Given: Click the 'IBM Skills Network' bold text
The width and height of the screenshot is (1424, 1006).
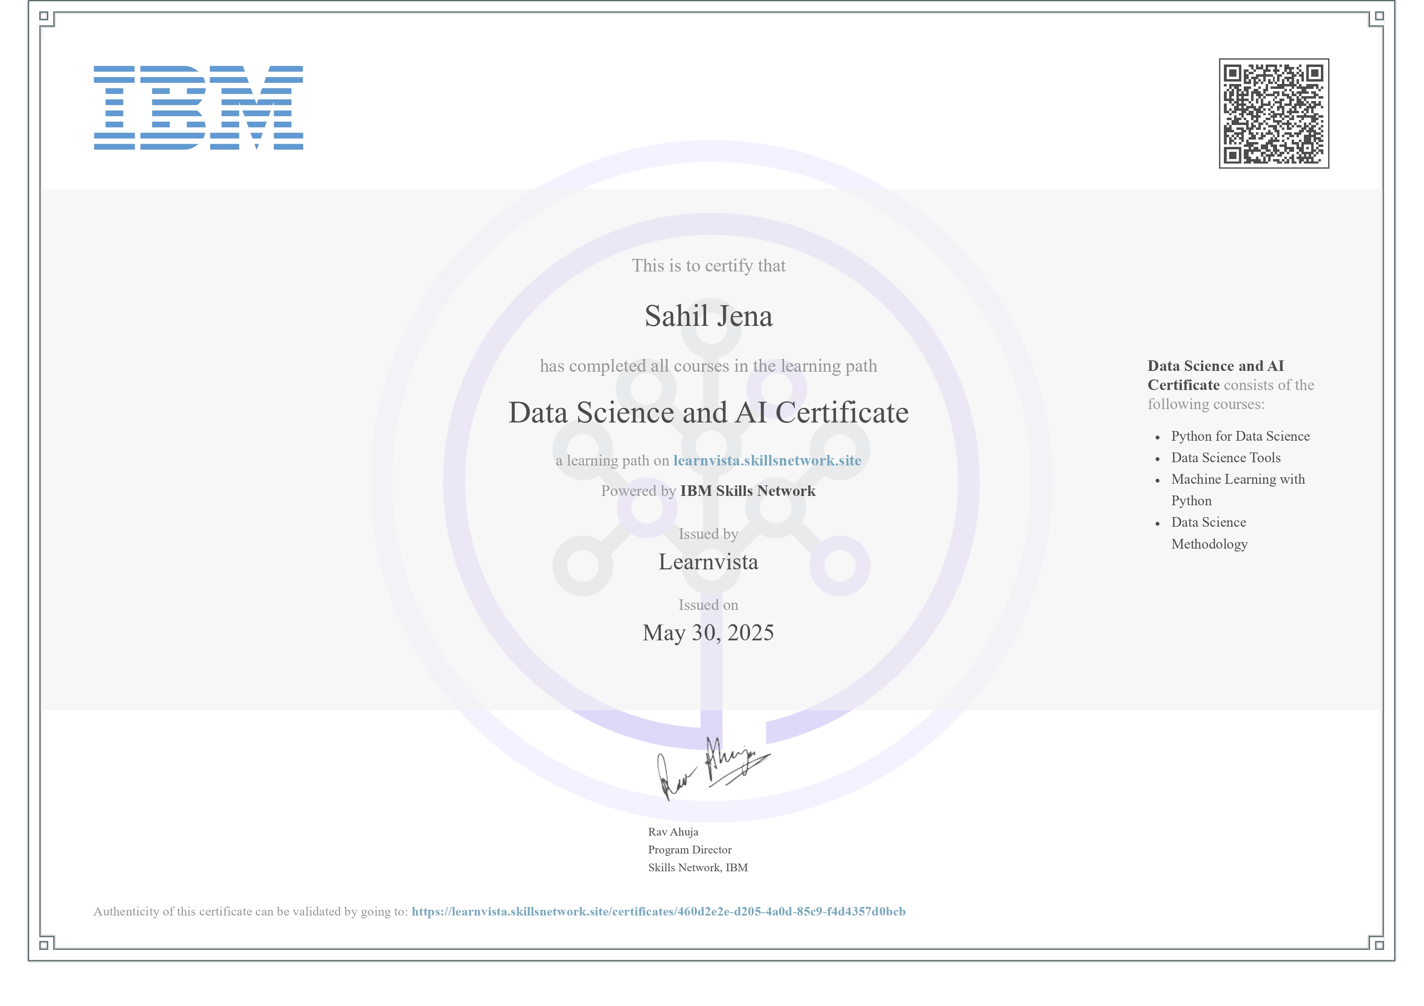Looking at the screenshot, I should pos(747,491).
